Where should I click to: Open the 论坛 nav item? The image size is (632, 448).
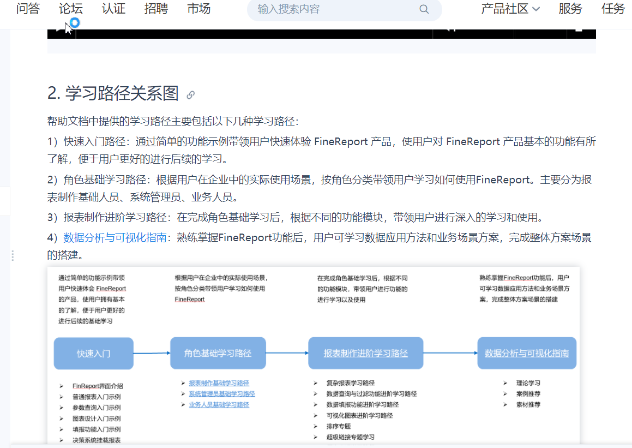[x=71, y=9]
